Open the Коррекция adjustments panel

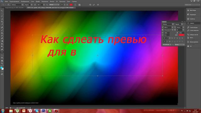click(x=193, y=15)
